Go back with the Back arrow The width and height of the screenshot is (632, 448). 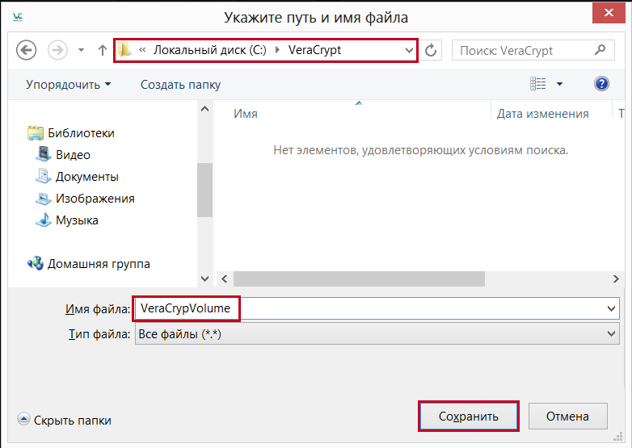coord(26,50)
